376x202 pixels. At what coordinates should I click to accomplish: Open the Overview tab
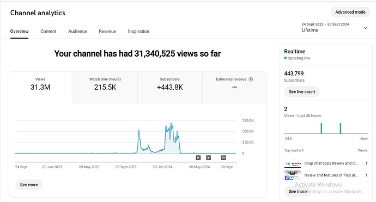coord(19,32)
